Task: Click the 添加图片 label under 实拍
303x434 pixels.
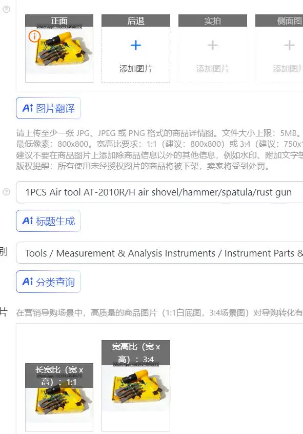Action: (x=213, y=69)
